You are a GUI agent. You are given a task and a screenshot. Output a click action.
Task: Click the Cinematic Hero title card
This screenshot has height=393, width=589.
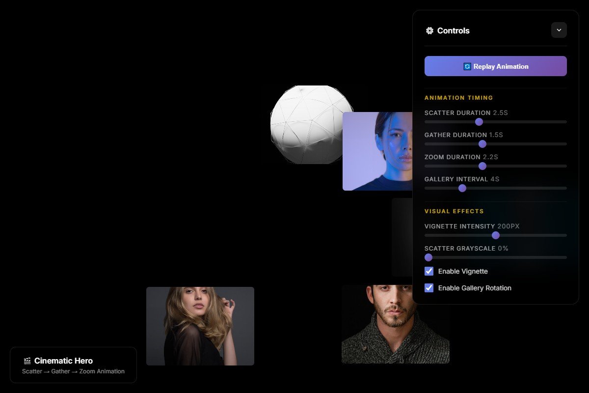click(73, 365)
